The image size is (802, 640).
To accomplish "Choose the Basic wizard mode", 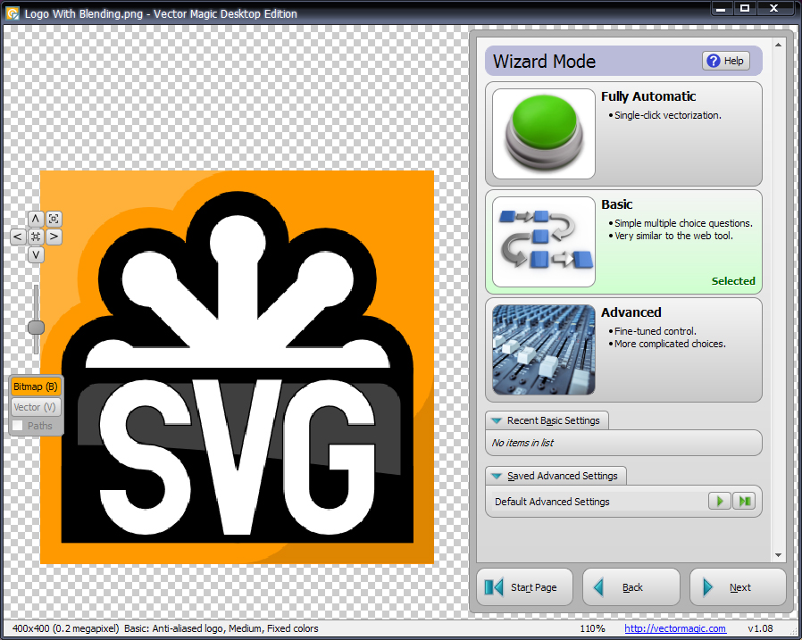I will coord(623,242).
